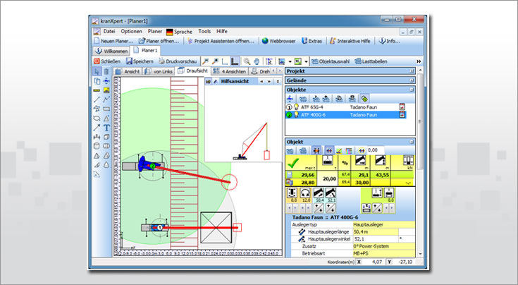
Task: Open dropdown arrow beside green layout icon
Action: (x=306, y=61)
